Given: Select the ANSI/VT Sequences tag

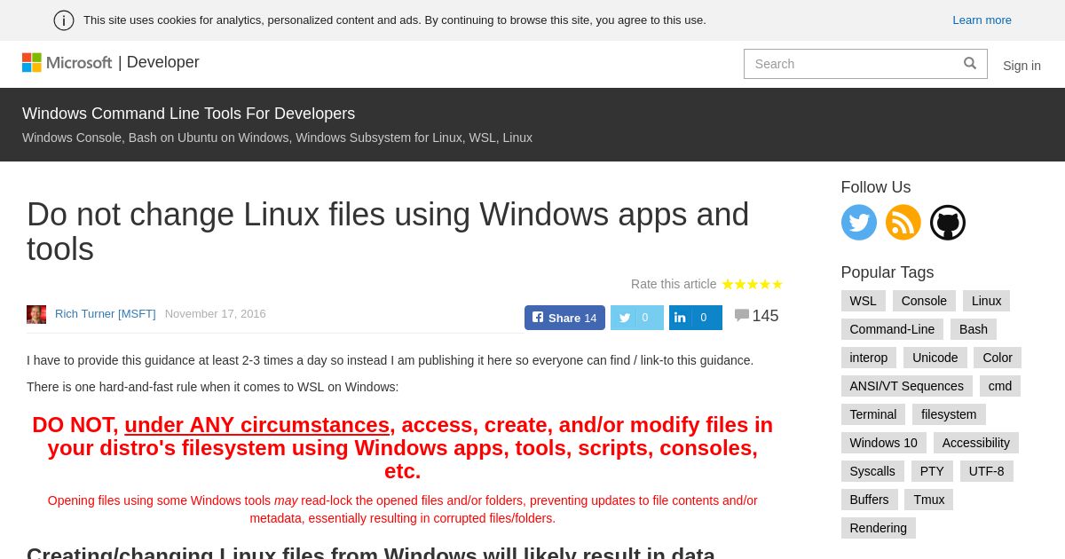Looking at the screenshot, I should (x=906, y=386).
